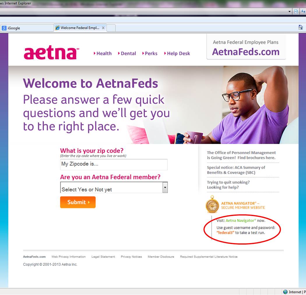Switch to the iGoogle tab

[27, 28]
